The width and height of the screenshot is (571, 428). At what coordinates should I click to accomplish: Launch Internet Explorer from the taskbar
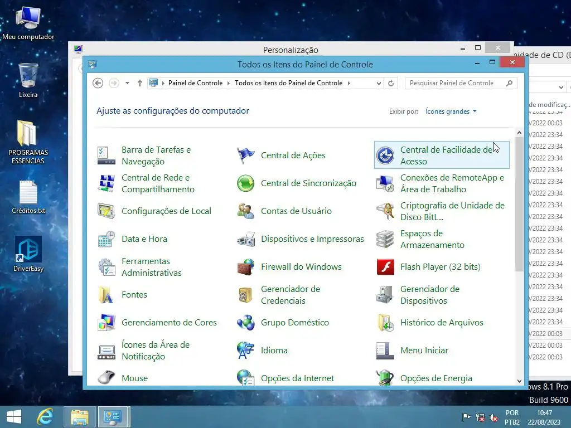[45, 417]
